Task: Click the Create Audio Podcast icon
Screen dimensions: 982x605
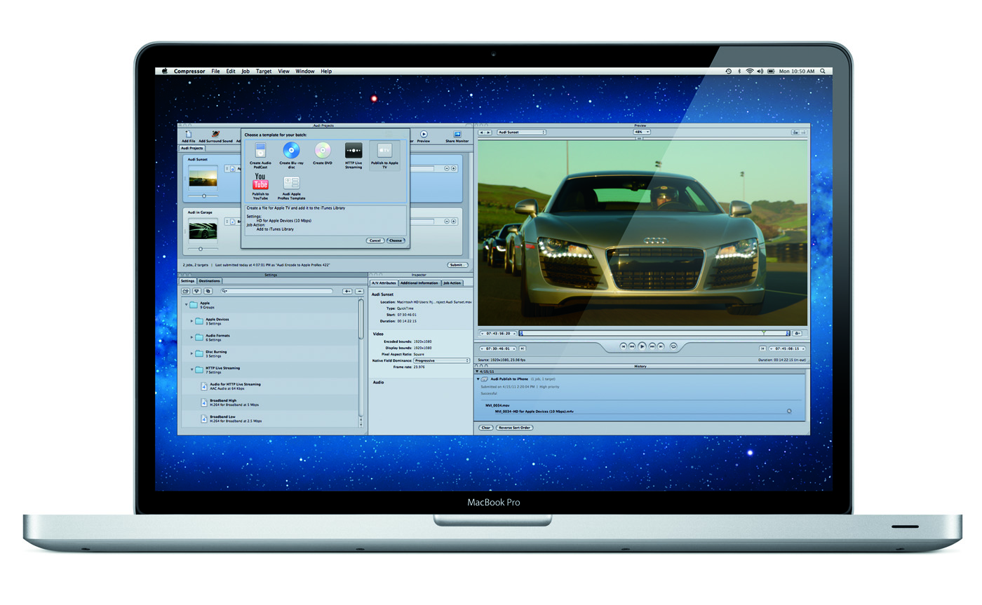Action: point(260,150)
